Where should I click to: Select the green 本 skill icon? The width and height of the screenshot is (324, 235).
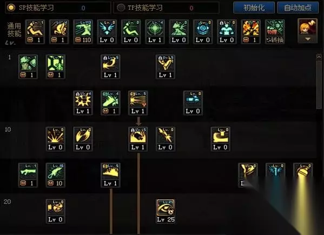55,66
